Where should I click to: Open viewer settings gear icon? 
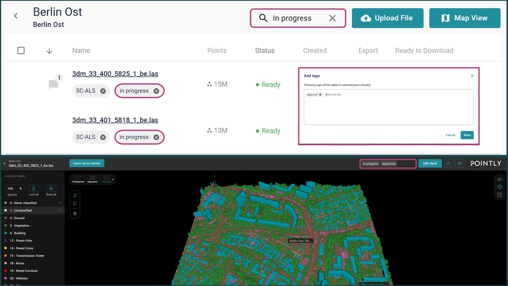[75, 214]
